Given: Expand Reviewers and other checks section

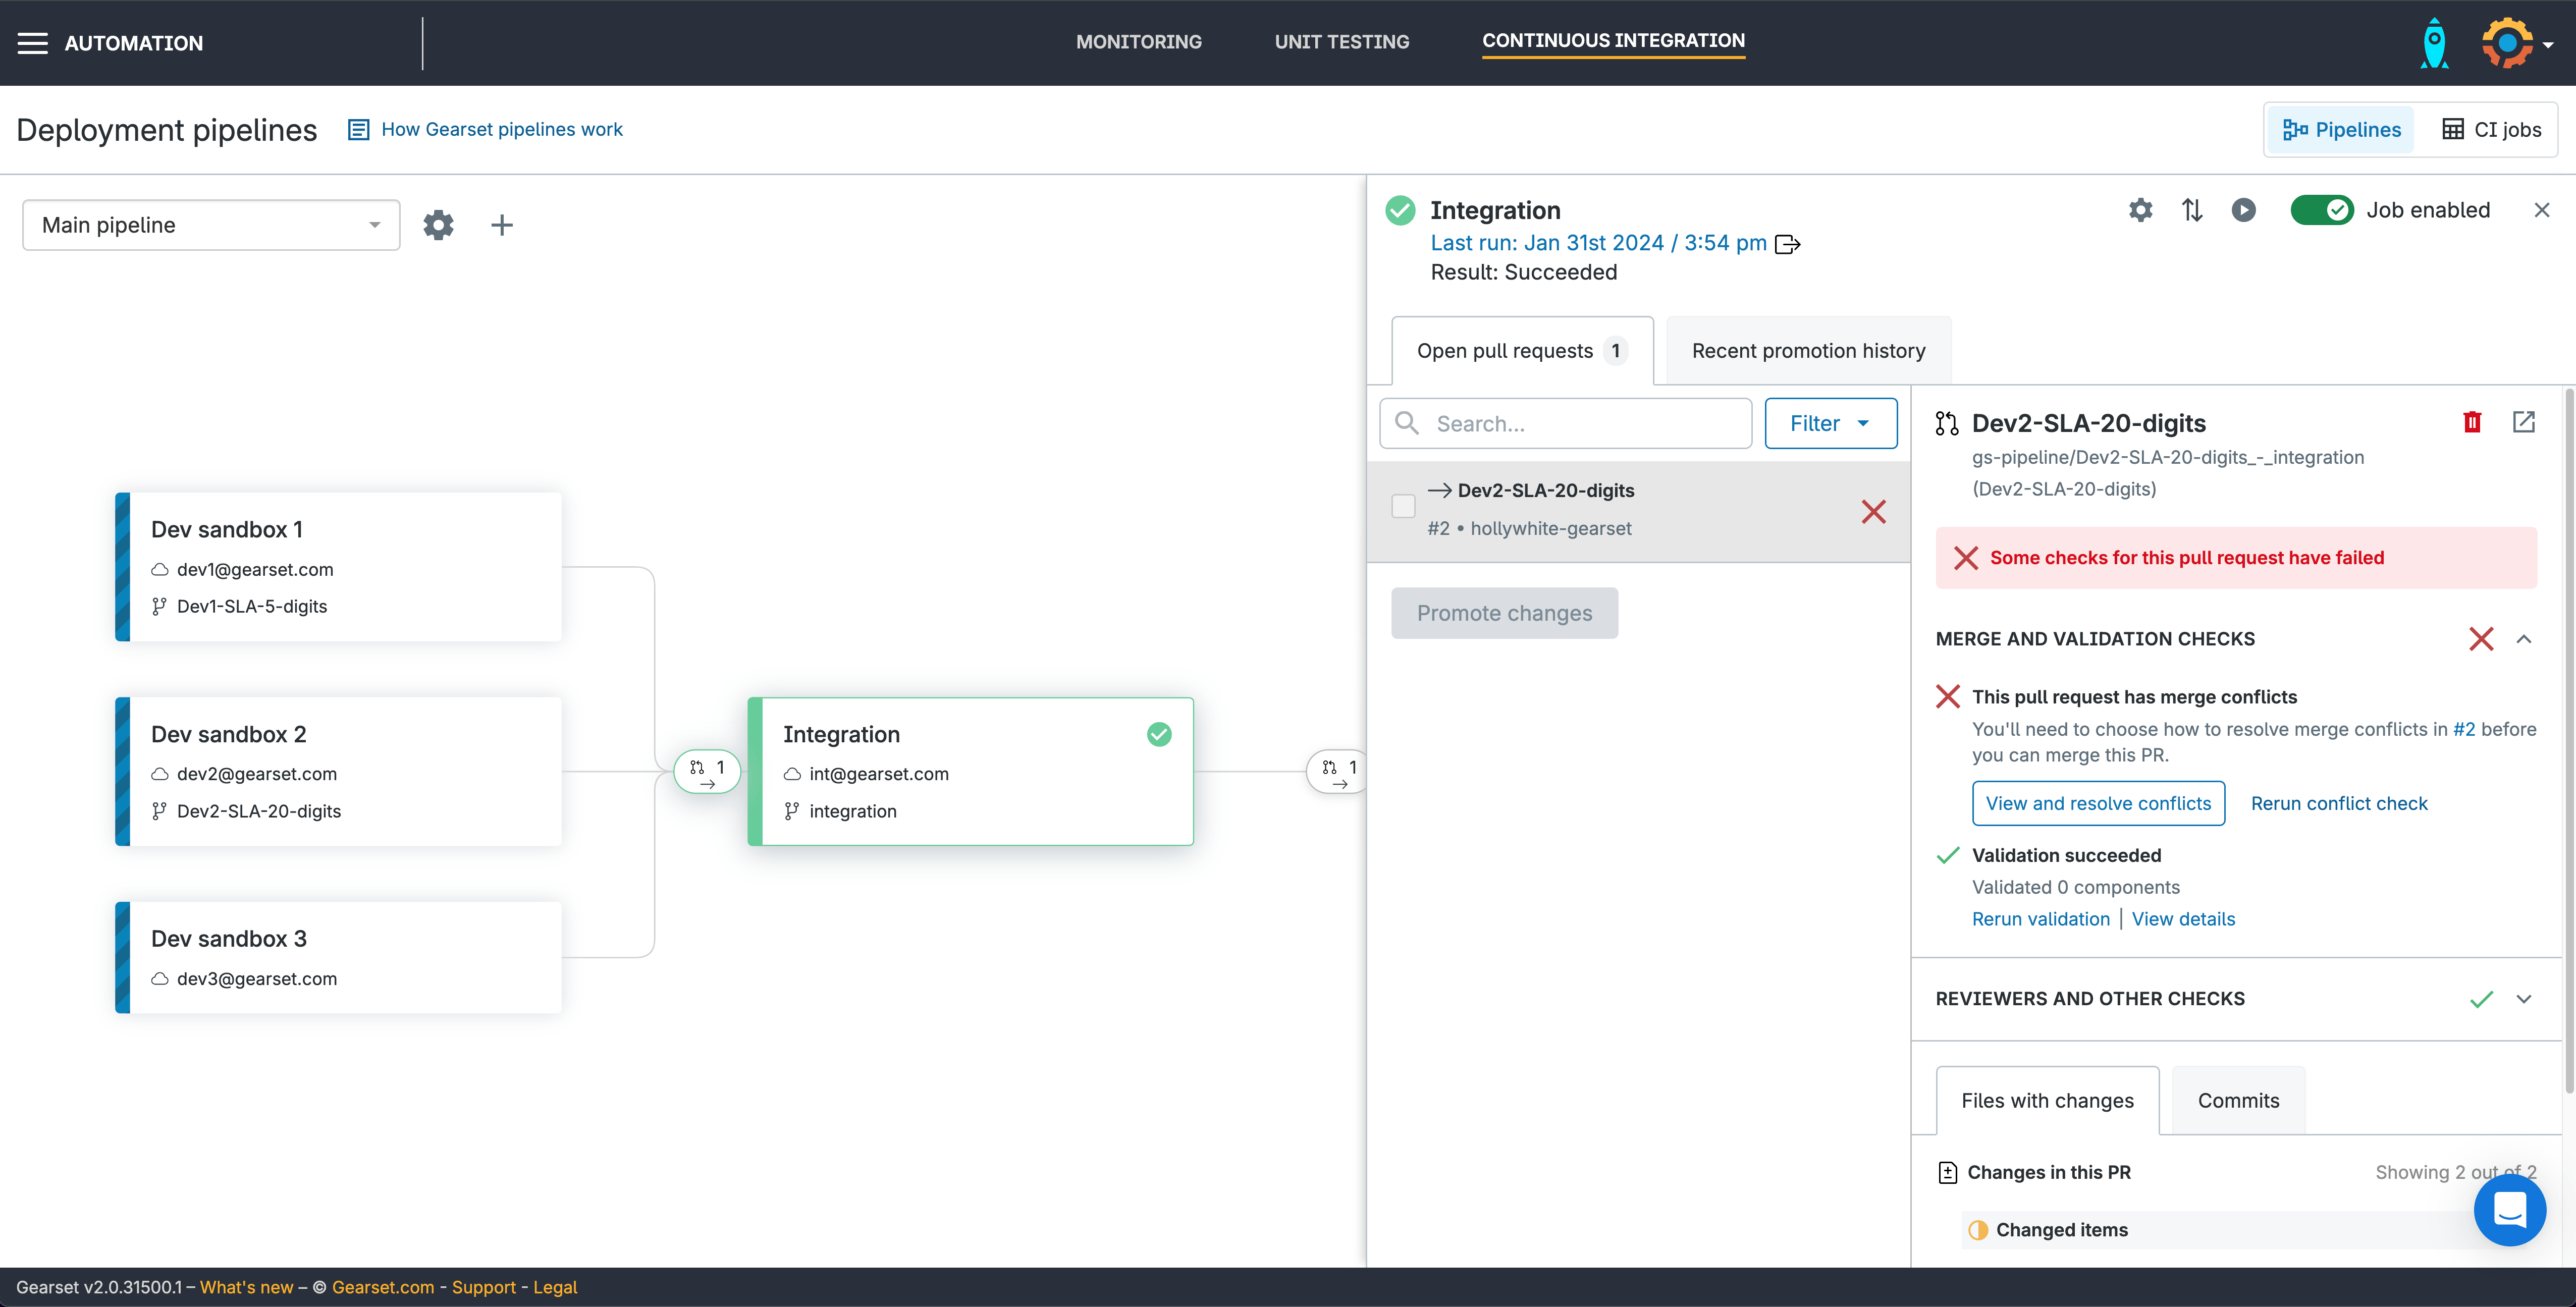Looking at the screenshot, I should [x=2523, y=999].
